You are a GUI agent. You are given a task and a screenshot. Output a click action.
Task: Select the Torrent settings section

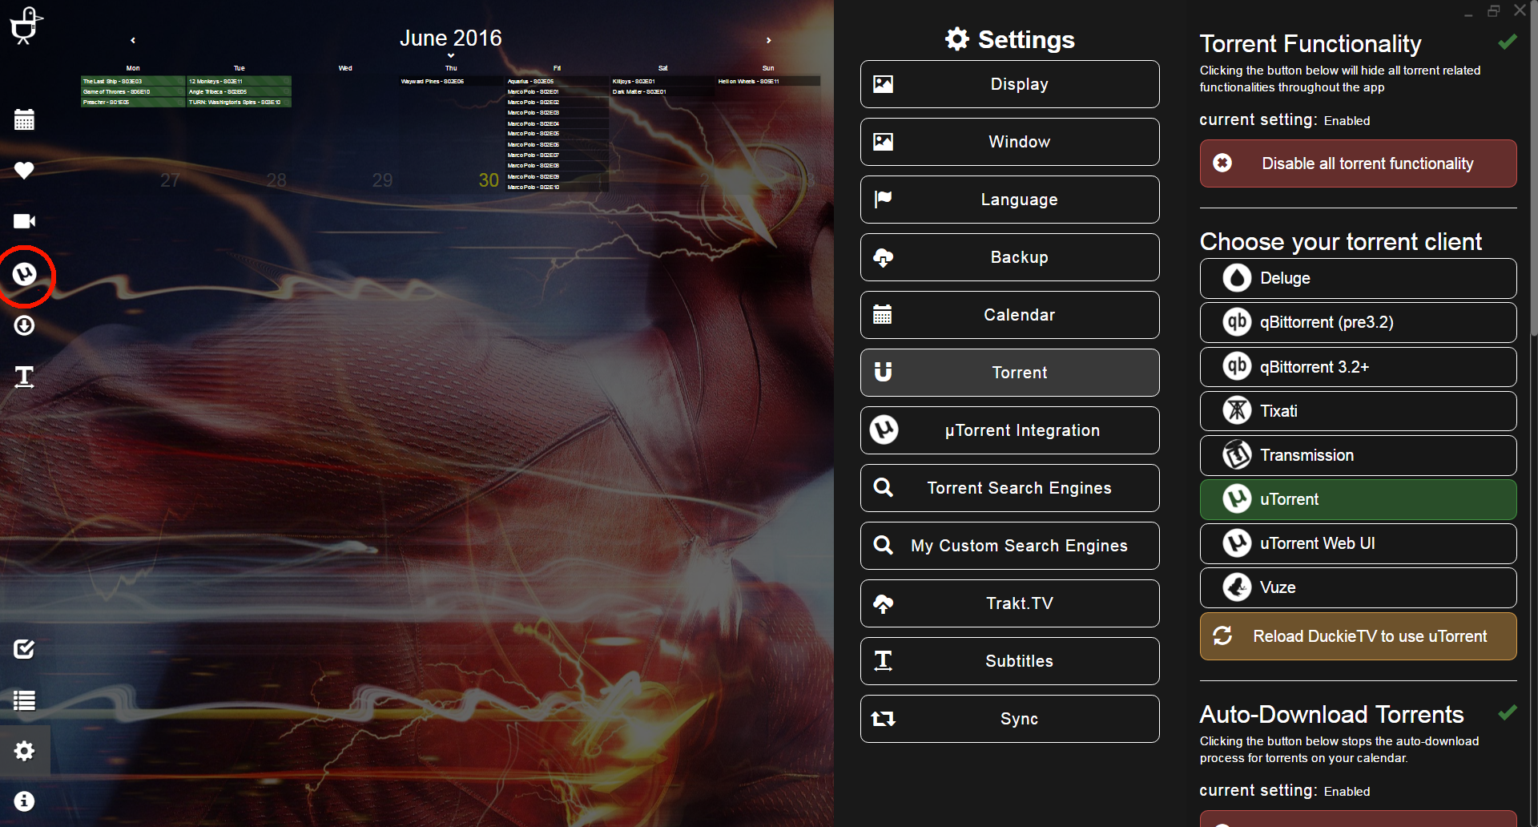click(x=1009, y=373)
